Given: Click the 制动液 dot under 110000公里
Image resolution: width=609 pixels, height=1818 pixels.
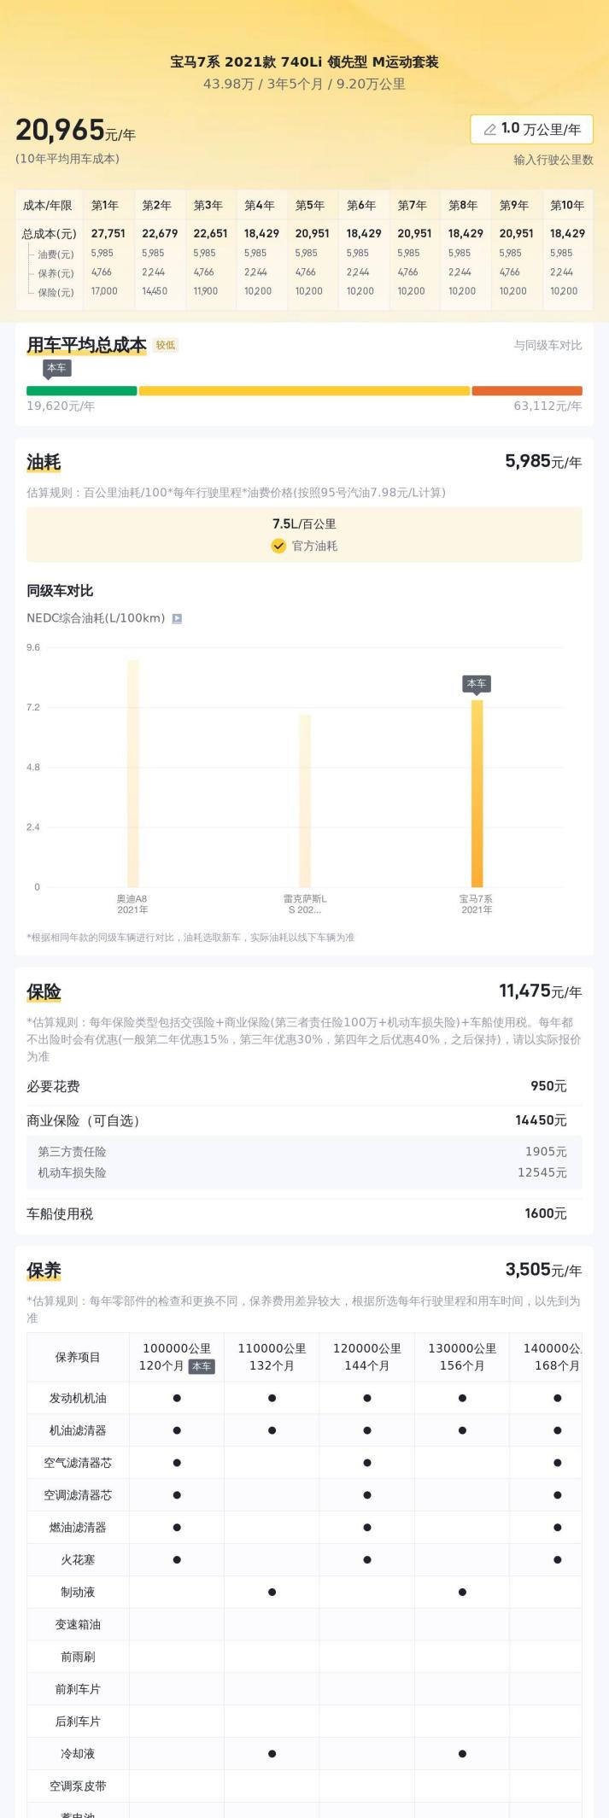Looking at the screenshot, I should [x=272, y=1592].
